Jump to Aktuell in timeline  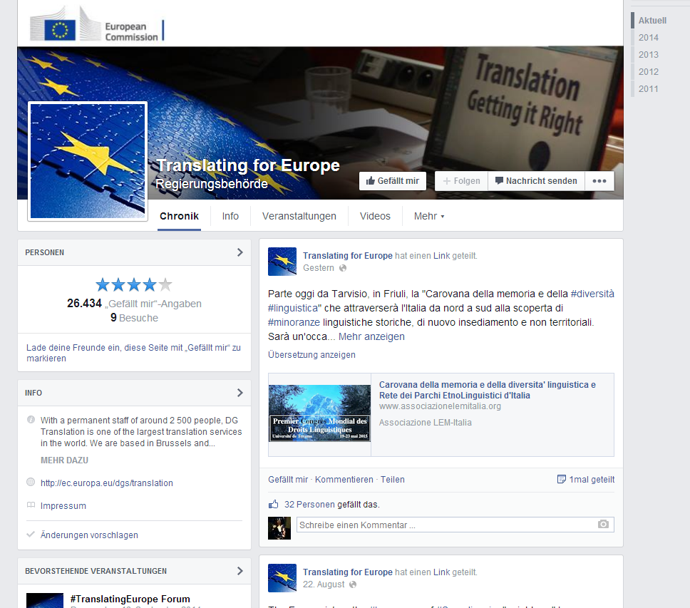pyautogui.click(x=652, y=20)
